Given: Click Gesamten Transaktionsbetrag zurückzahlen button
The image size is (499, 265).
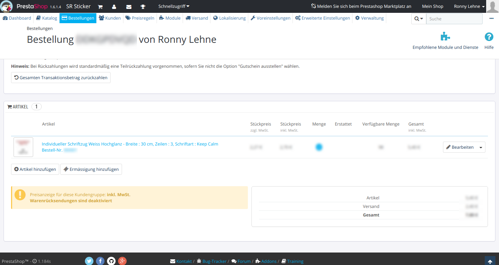Looking at the screenshot, I should point(61,77).
